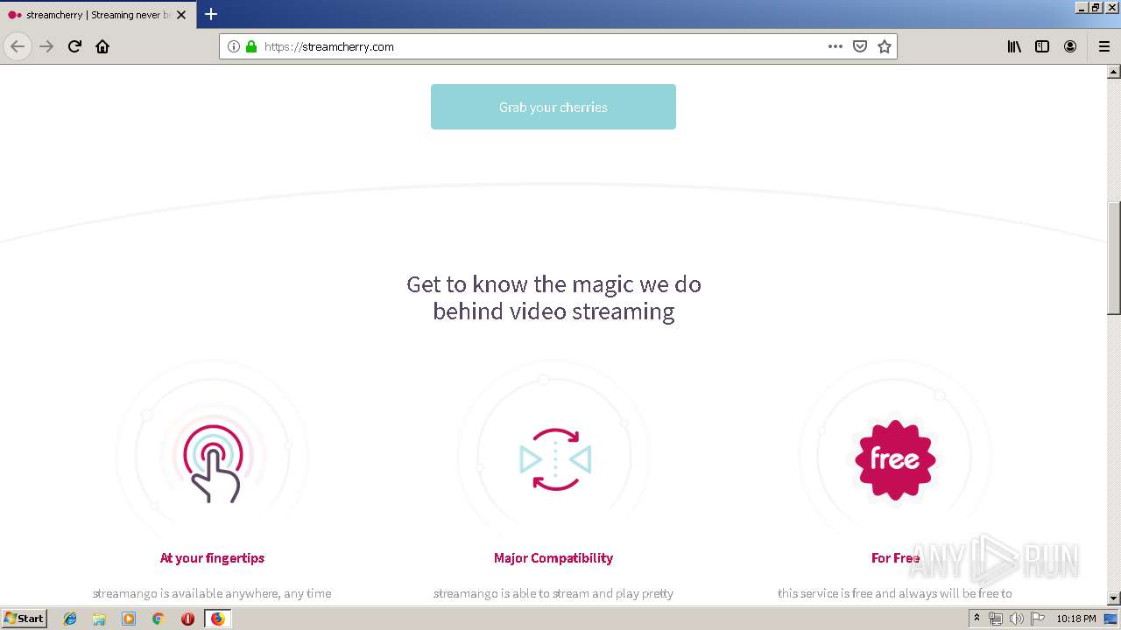Screen dimensions: 1121x630
Task: Minimize the Firefox window
Action: (x=1082, y=7)
